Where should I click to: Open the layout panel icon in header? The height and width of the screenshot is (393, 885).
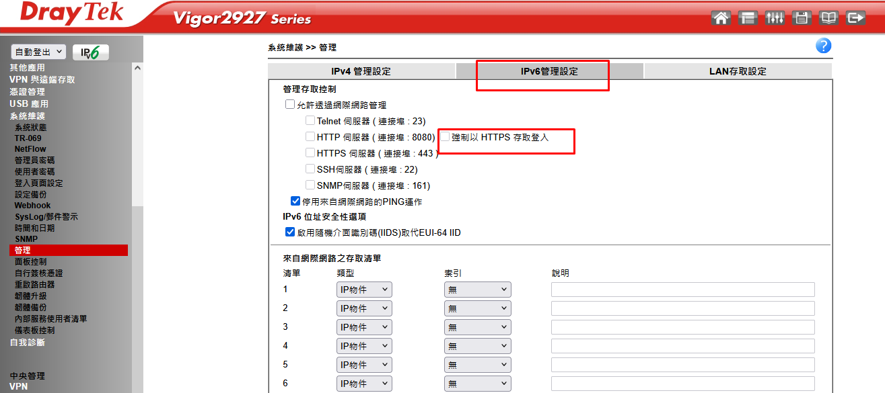click(748, 18)
